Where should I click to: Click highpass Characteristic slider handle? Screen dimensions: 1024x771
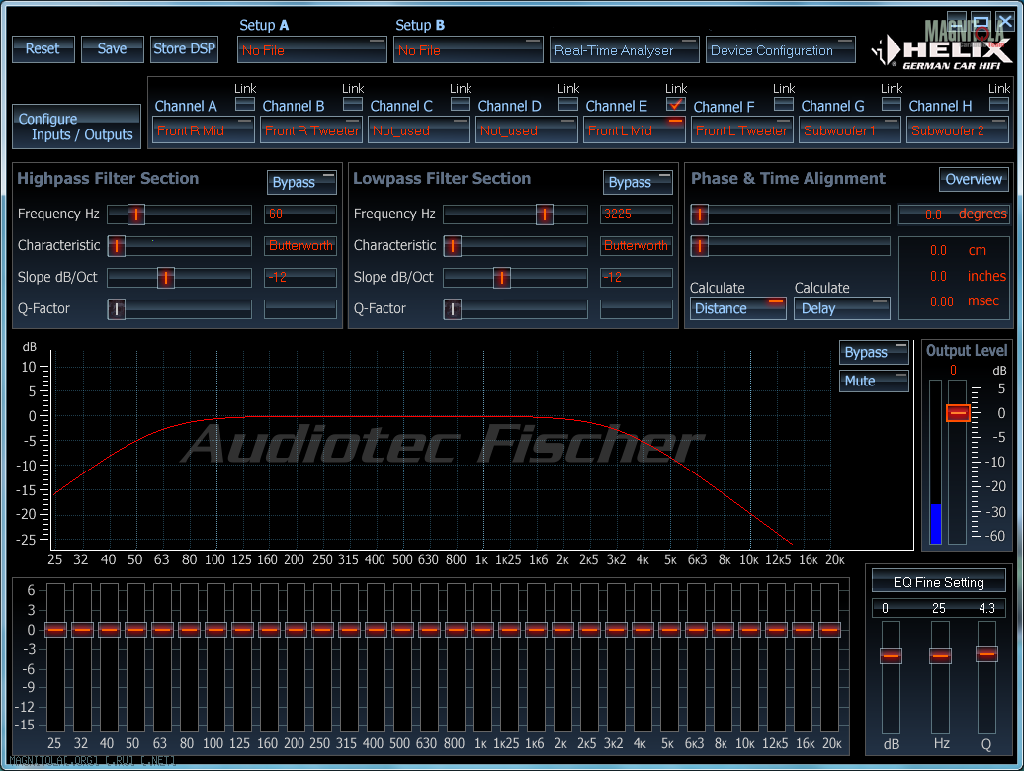click(x=117, y=246)
